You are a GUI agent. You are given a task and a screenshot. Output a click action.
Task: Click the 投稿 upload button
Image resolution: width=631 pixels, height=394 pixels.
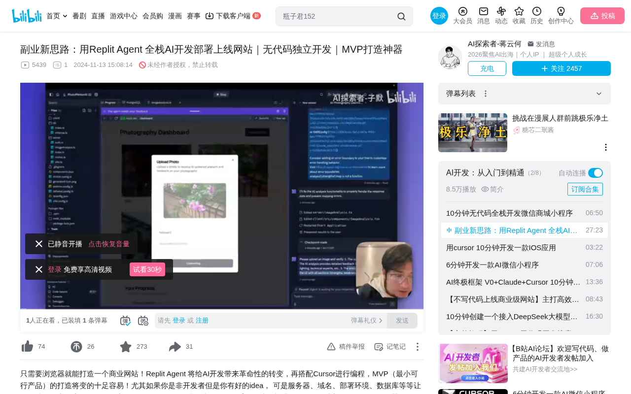coord(602,16)
